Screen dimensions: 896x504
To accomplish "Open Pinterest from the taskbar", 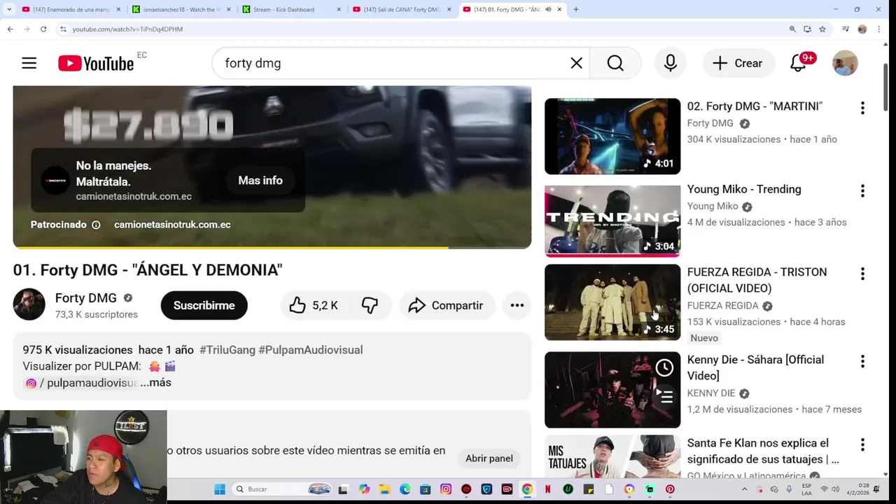I will click(670, 489).
